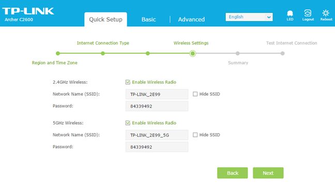
Task: Click the 2.4GHz password field
Action: tap(157, 106)
